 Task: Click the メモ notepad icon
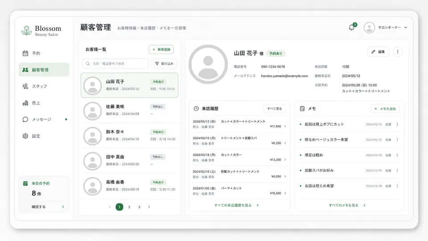click(302, 108)
